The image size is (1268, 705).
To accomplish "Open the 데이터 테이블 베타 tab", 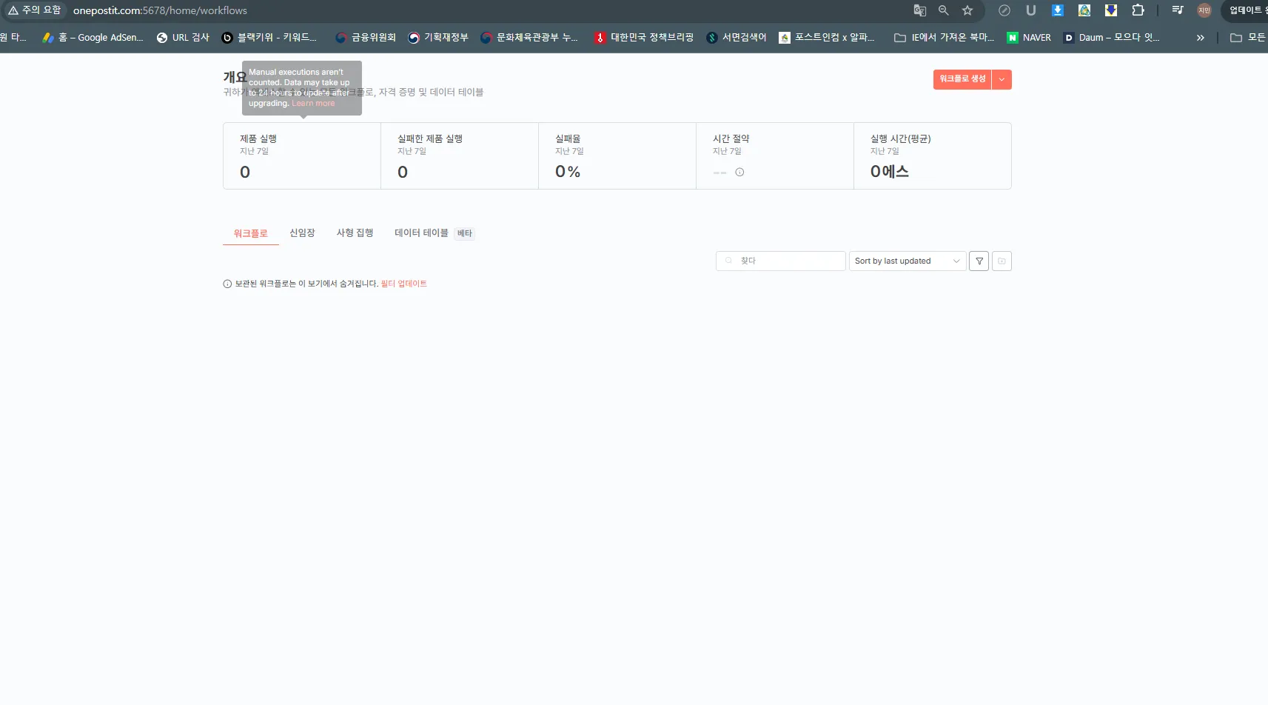I will (x=421, y=233).
